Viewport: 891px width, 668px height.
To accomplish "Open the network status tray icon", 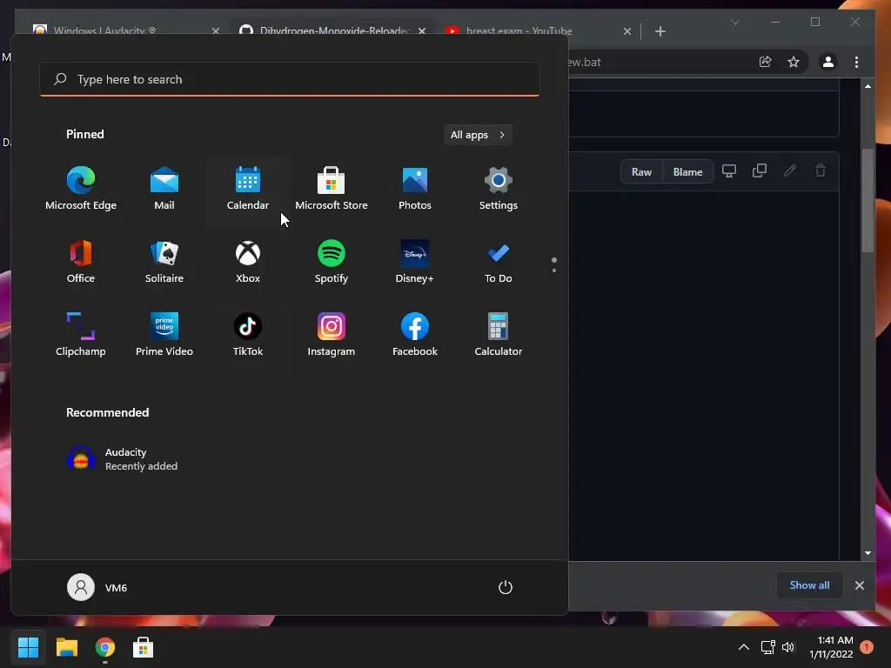I will click(x=768, y=647).
